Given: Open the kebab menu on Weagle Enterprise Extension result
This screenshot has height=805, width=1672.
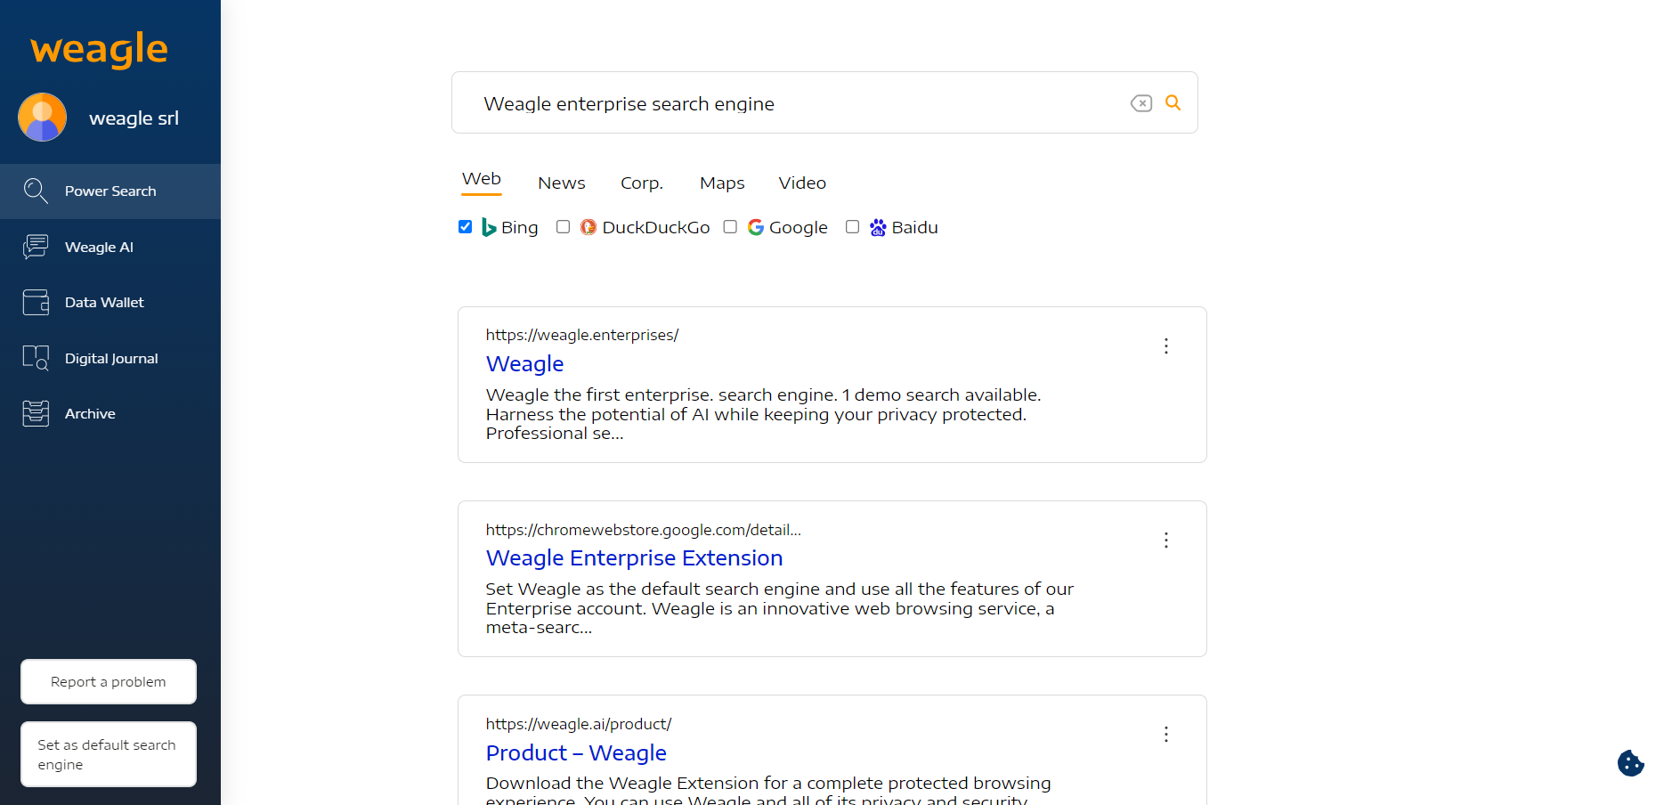Looking at the screenshot, I should [x=1165, y=541].
